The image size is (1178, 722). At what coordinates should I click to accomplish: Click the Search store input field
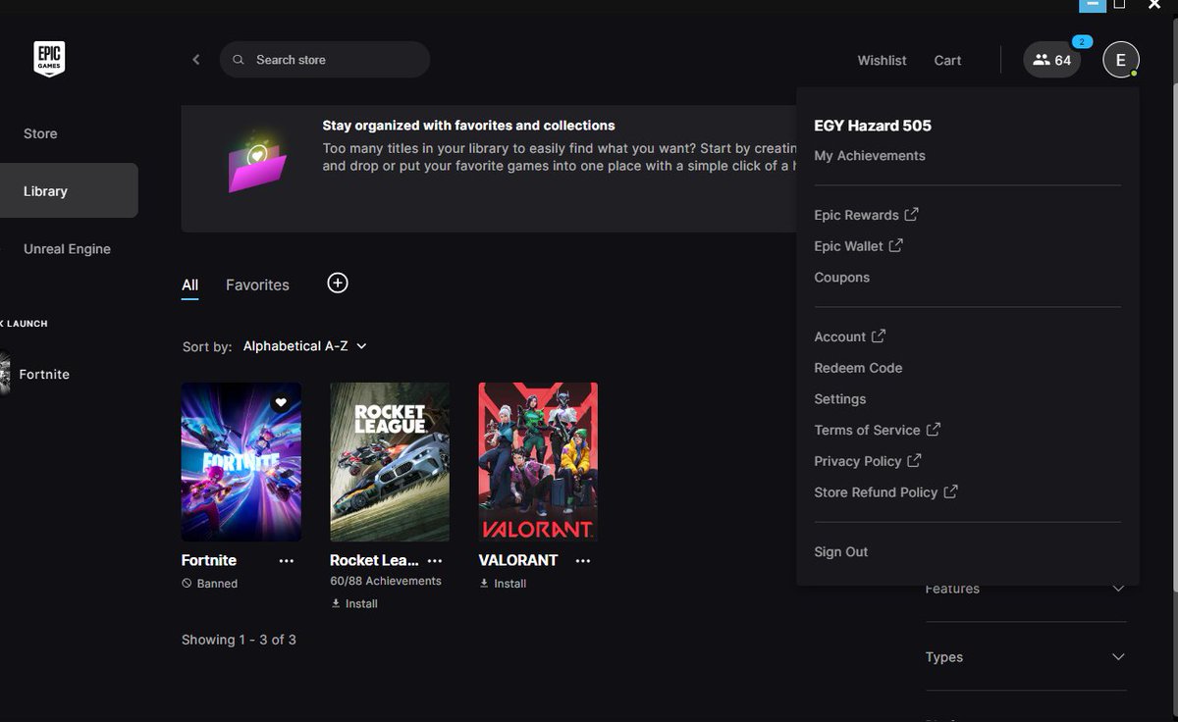coord(325,60)
